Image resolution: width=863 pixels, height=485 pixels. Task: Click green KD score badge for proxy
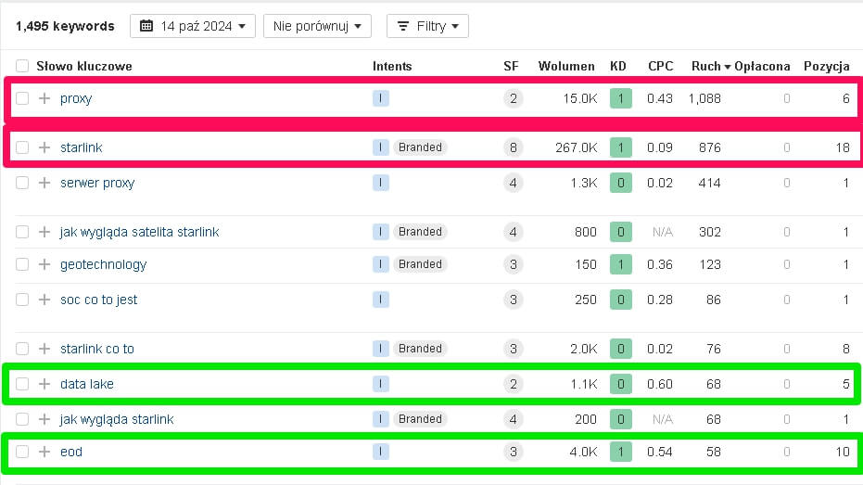[620, 98]
